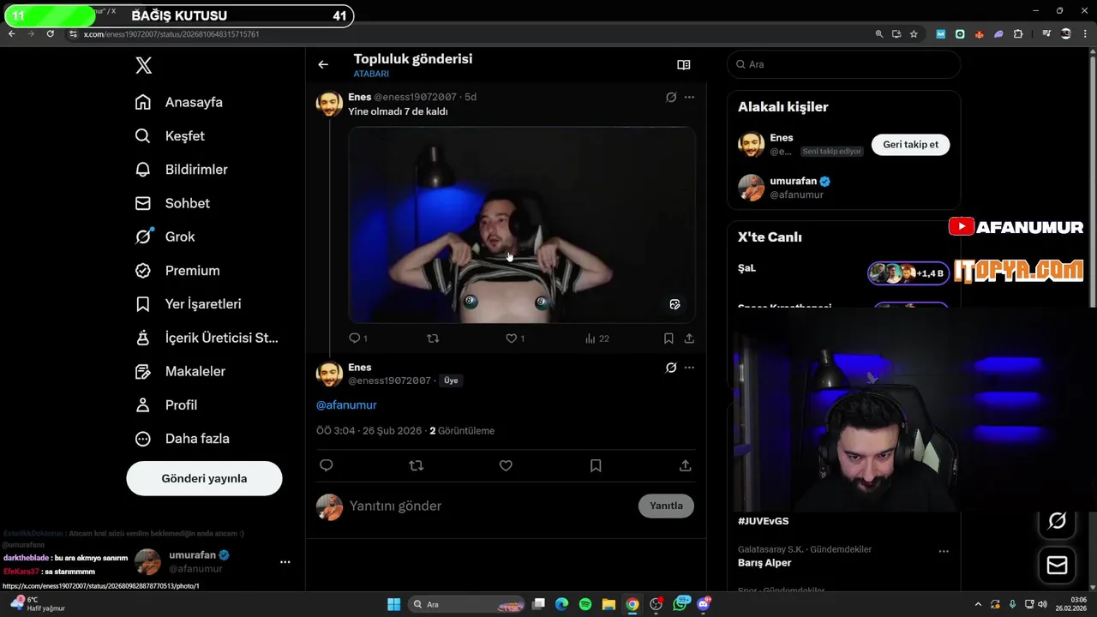
Task: Open the ŞaL live space
Action: point(844,273)
